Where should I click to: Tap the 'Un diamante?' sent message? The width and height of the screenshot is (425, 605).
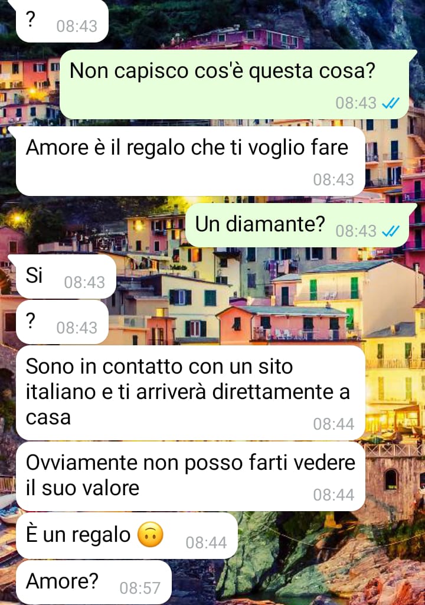pyautogui.click(x=297, y=225)
